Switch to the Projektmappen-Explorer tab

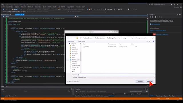162,96
